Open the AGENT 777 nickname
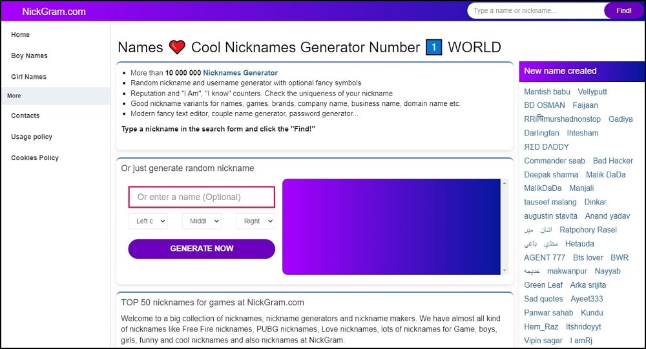The image size is (646, 349). (544, 257)
